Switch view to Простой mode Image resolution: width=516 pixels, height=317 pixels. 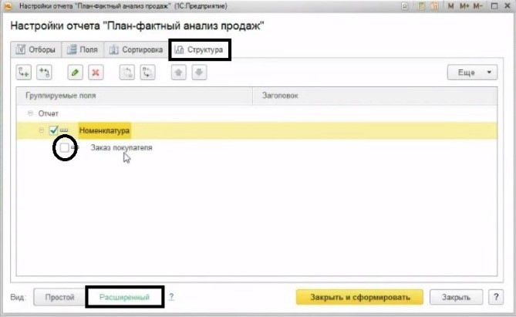click(59, 297)
